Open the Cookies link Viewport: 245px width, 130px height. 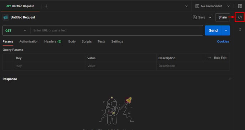click(x=223, y=41)
